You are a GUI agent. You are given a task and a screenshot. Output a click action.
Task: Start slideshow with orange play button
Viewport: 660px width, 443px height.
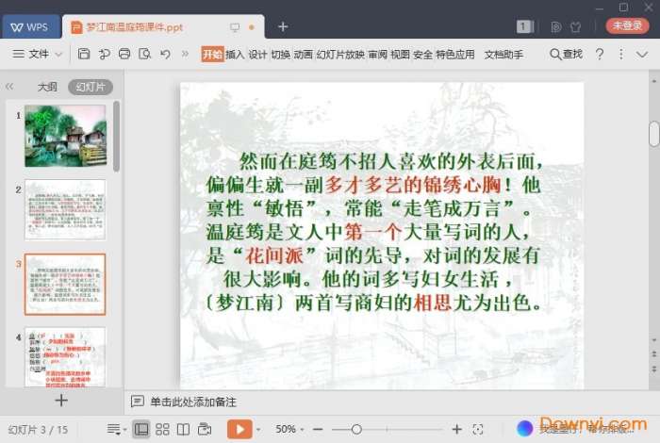pos(239,429)
